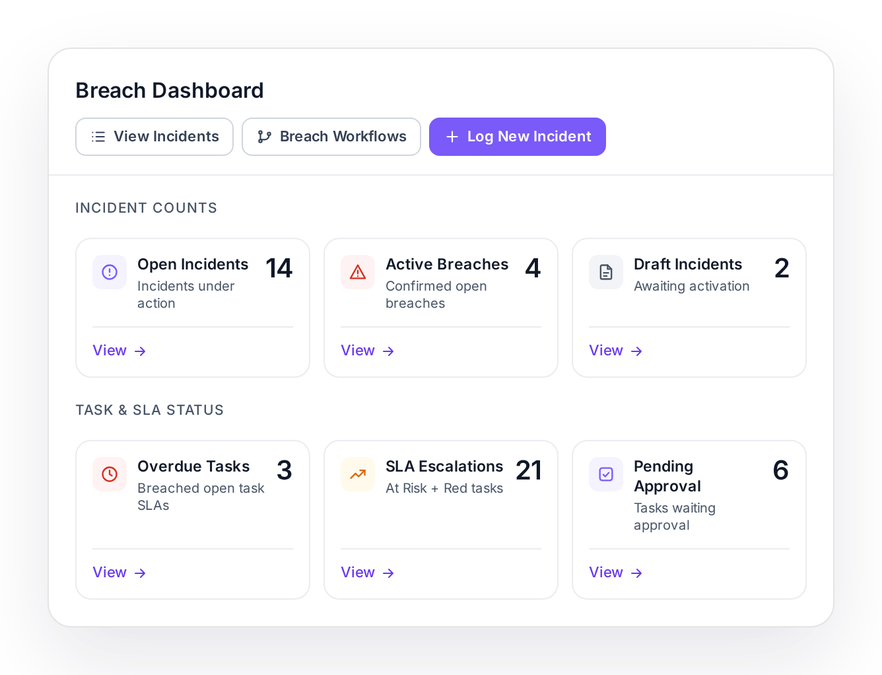Viewport: 882px width, 675px height.
Task: Click the arrow next to Pending Approval View
Action: point(636,573)
